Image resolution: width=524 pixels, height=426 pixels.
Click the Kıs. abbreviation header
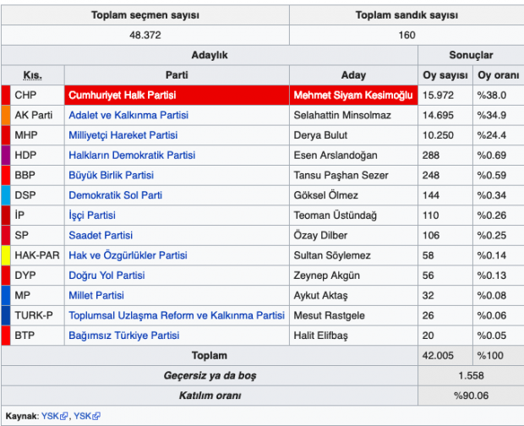point(32,75)
